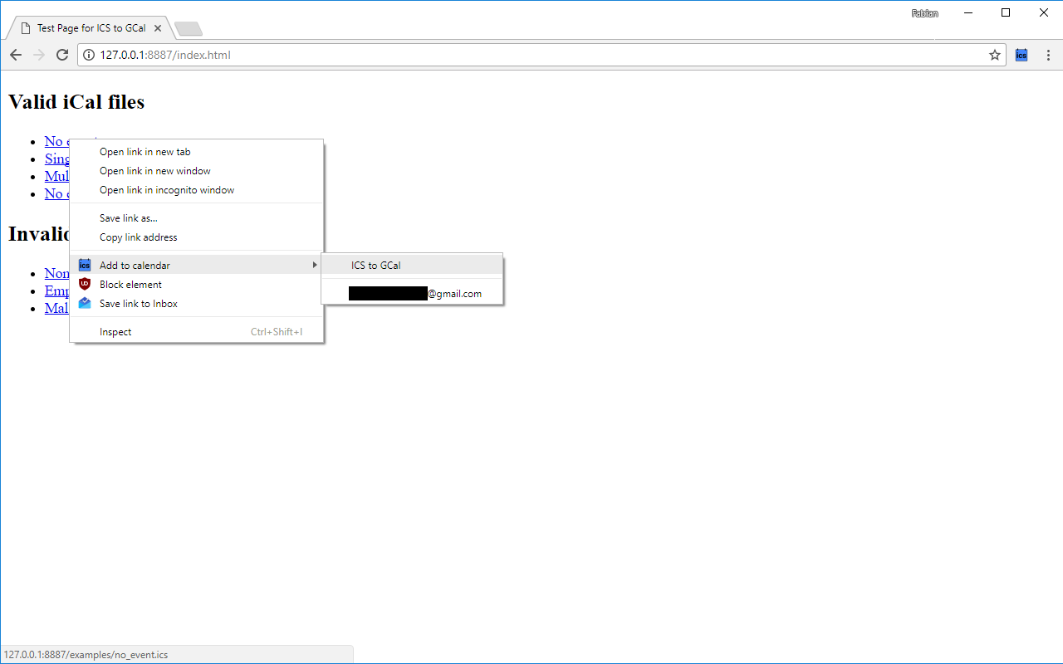Screen dimensions: 1063x664
Task: Click the ICS to GCal extension icon
Action: coord(1021,55)
